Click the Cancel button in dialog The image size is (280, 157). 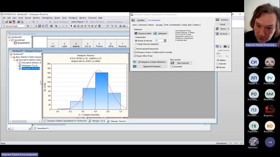(223, 24)
